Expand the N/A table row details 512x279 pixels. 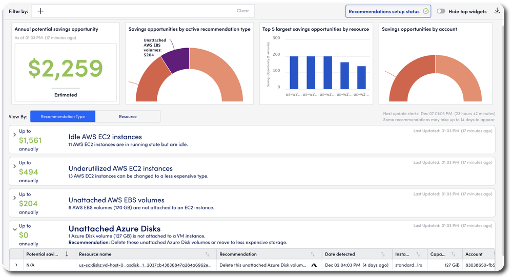coord(16,265)
